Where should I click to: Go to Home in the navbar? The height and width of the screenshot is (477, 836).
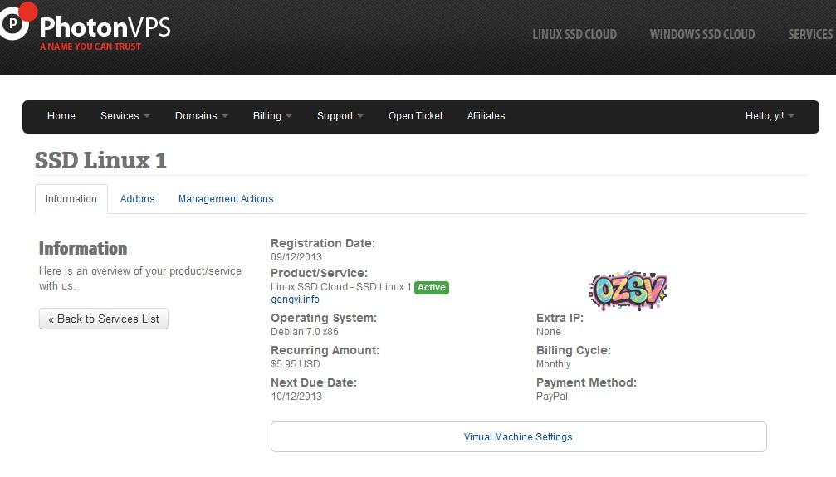pyautogui.click(x=61, y=116)
